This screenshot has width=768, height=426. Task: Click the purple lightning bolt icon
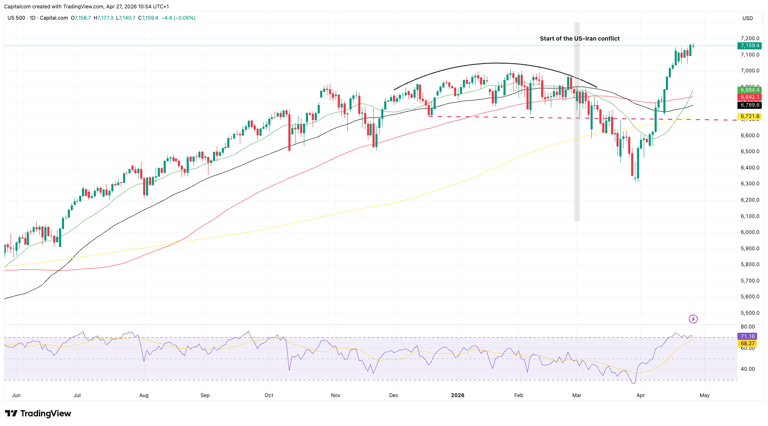tap(693, 319)
